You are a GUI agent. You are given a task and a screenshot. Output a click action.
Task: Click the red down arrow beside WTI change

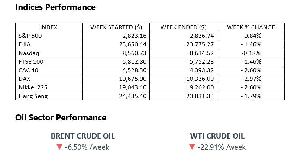192,147
